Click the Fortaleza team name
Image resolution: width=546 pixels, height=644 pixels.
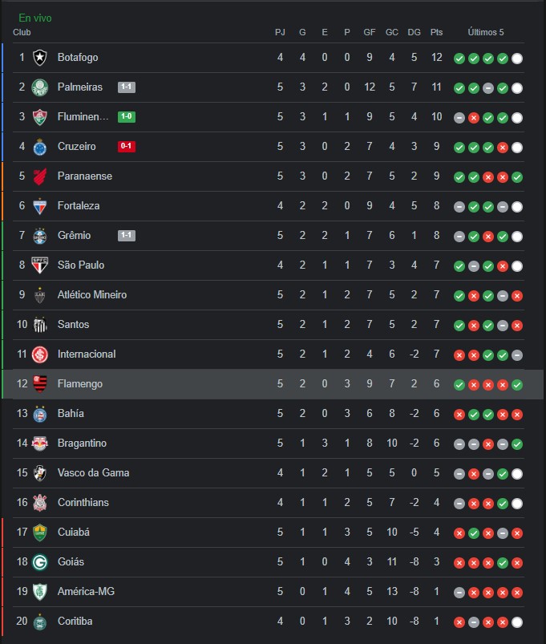tap(79, 206)
